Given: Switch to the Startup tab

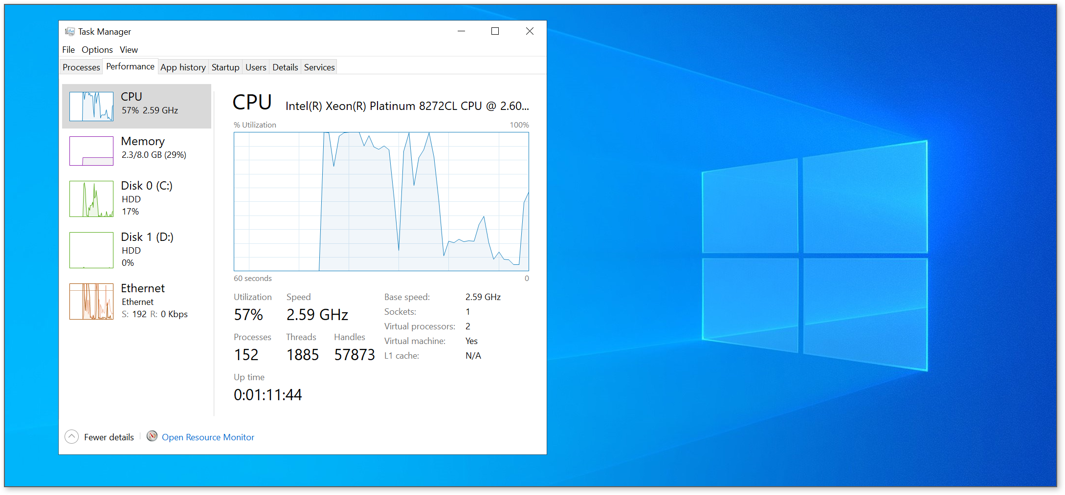Looking at the screenshot, I should coord(225,67).
